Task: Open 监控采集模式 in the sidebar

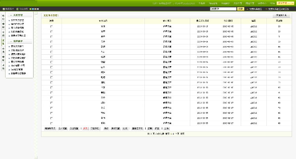Action: click(17, 32)
